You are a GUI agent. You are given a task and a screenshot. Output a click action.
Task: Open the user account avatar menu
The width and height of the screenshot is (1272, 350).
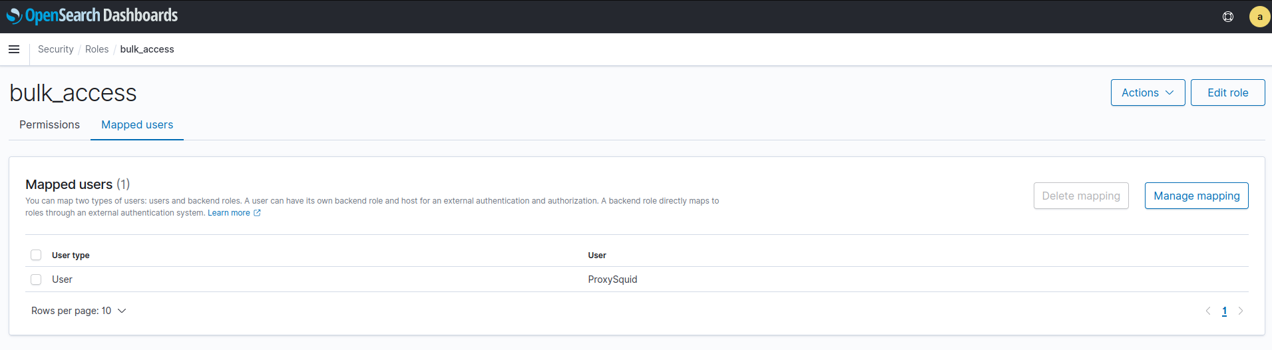[x=1259, y=17]
